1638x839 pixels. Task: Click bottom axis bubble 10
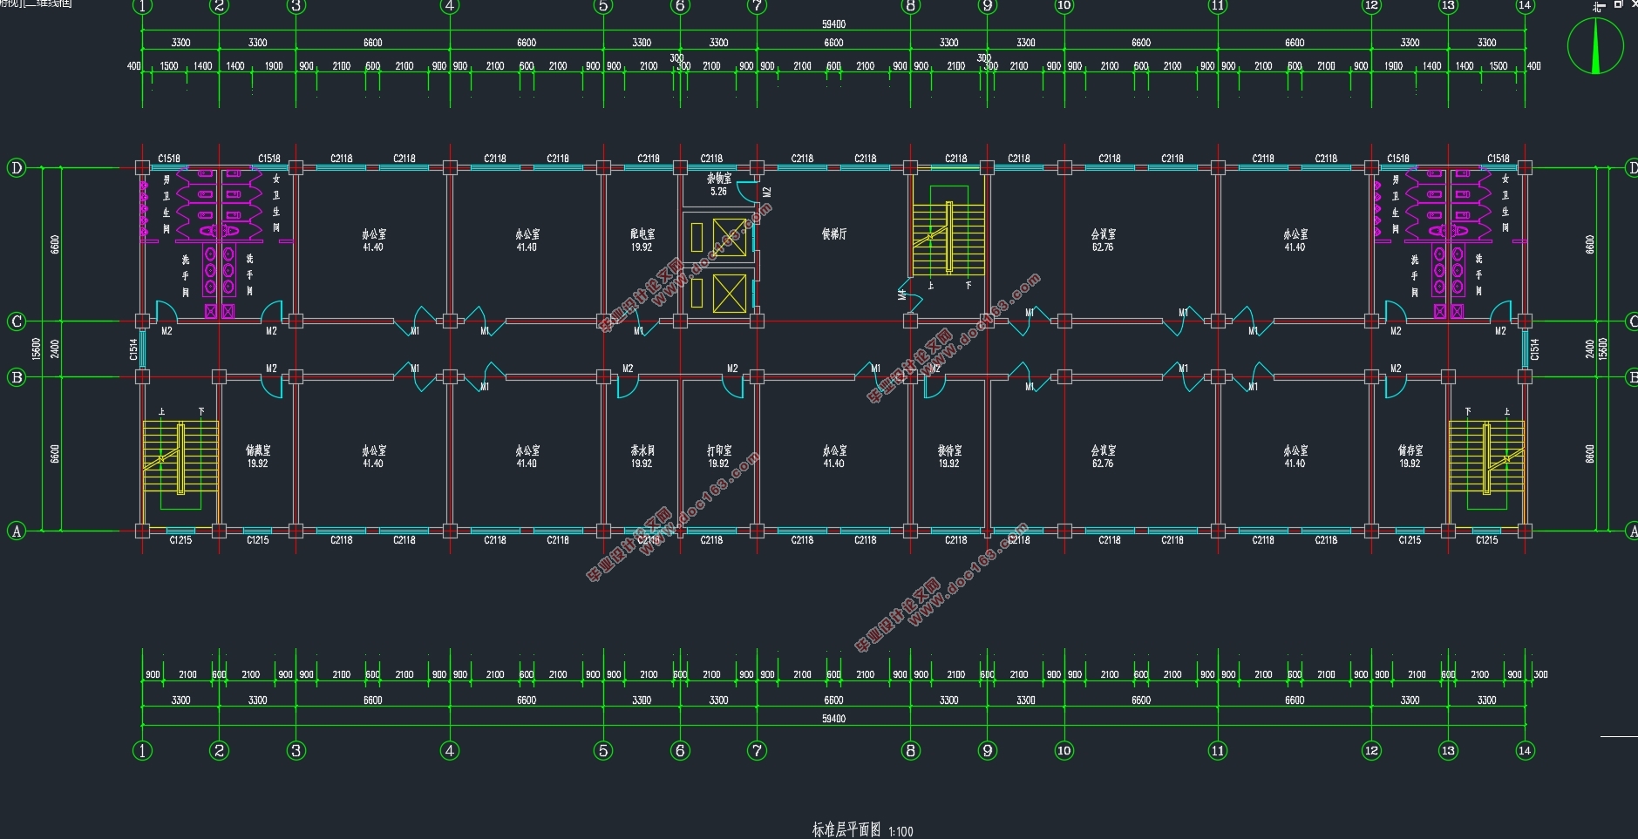point(1064,750)
